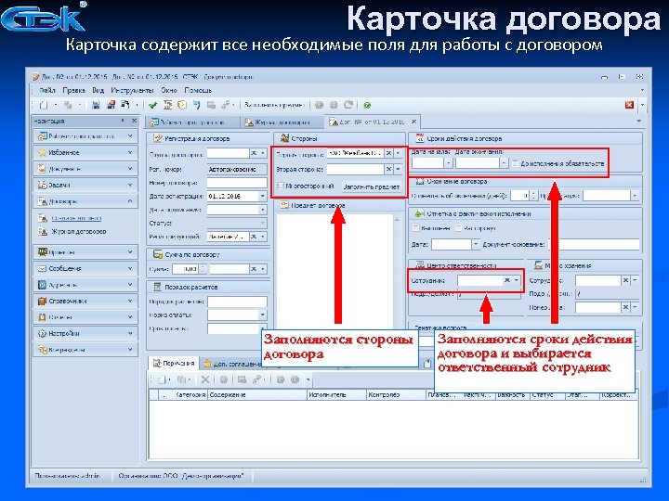Click the Журнал договоров icon in sidebar
Image resolution: width=669 pixels, height=501 pixels.
pyautogui.click(x=43, y=232)
